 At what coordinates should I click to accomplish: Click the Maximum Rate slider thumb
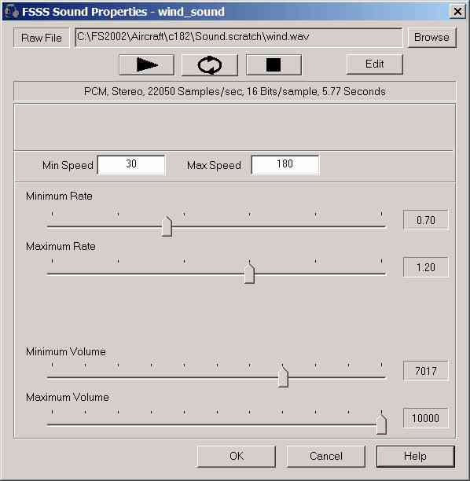coord(249,273)
